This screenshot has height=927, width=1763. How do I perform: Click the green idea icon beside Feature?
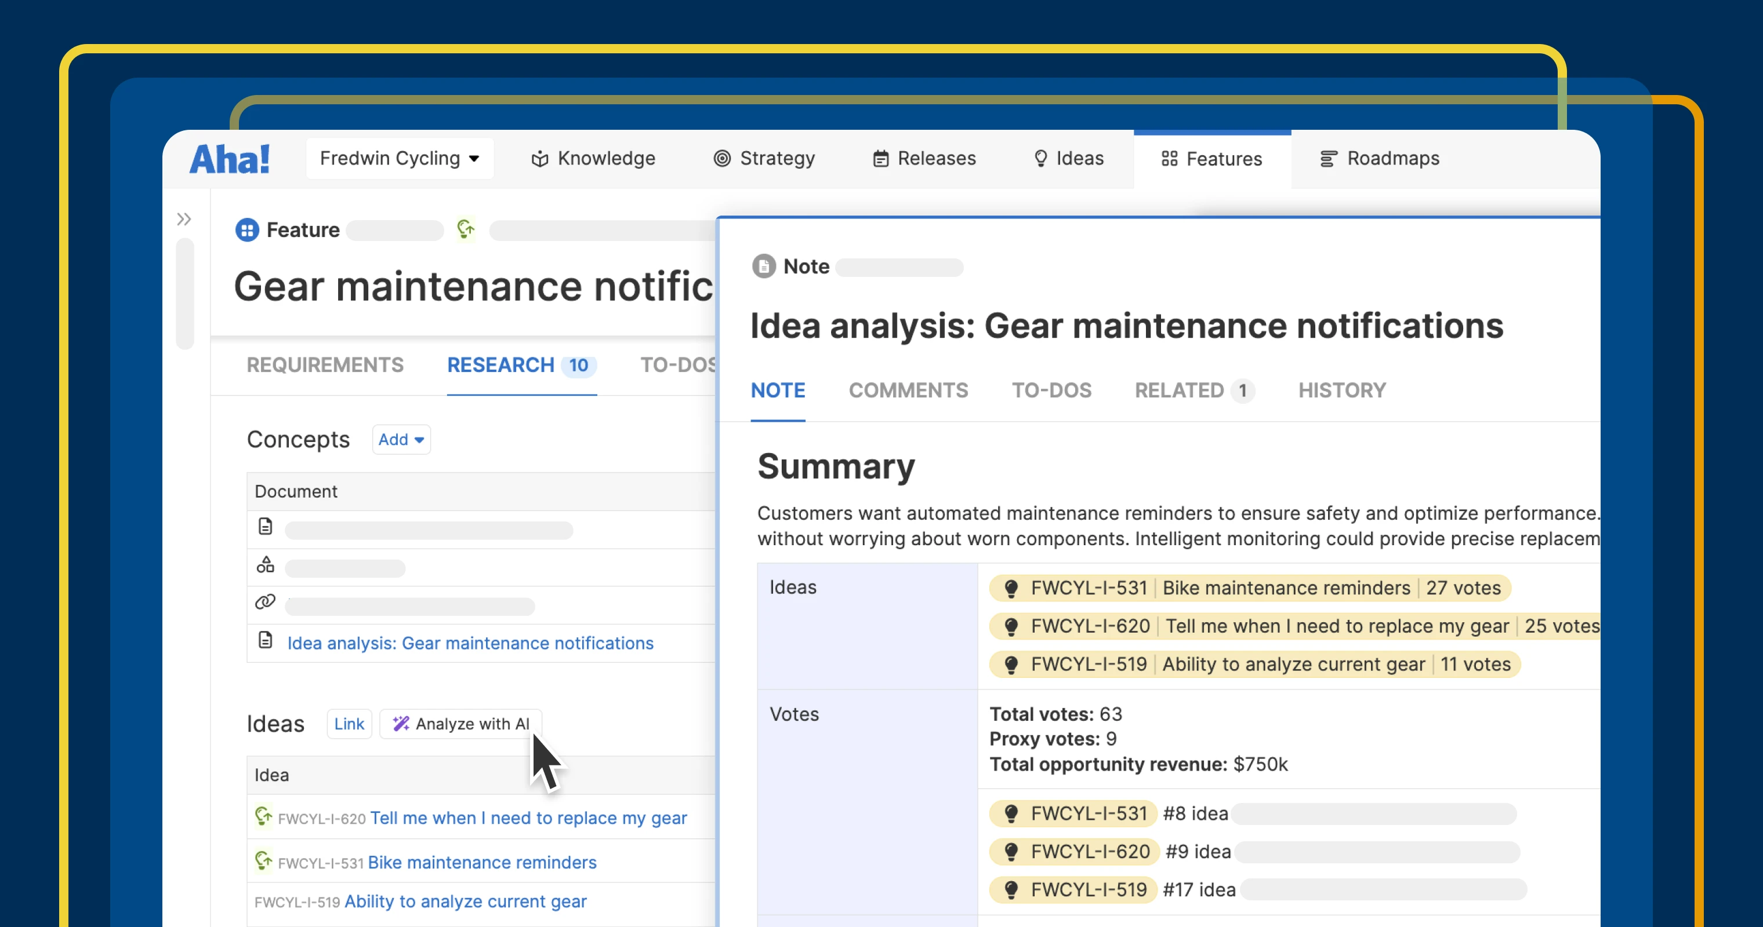point(465,229)
